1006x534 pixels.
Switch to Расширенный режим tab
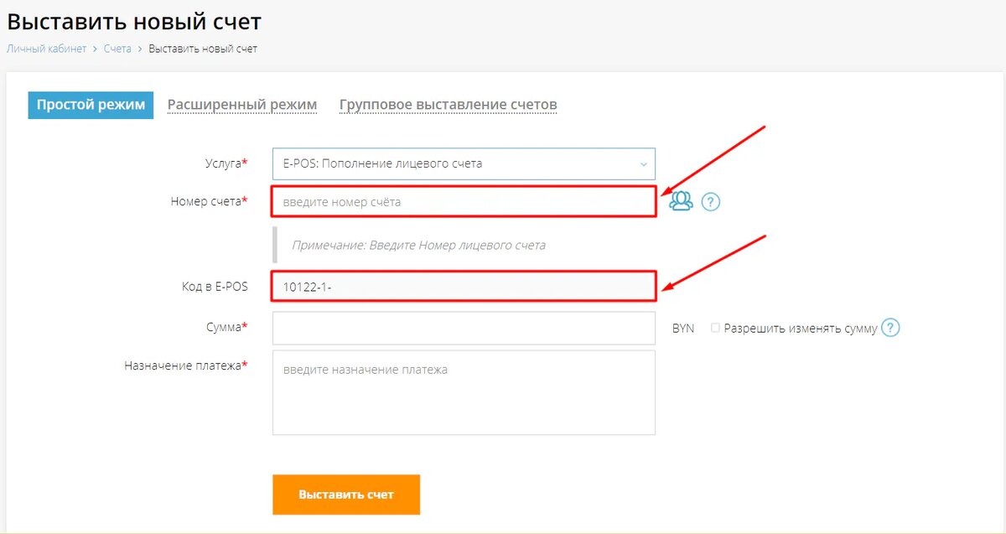(241, 104)
